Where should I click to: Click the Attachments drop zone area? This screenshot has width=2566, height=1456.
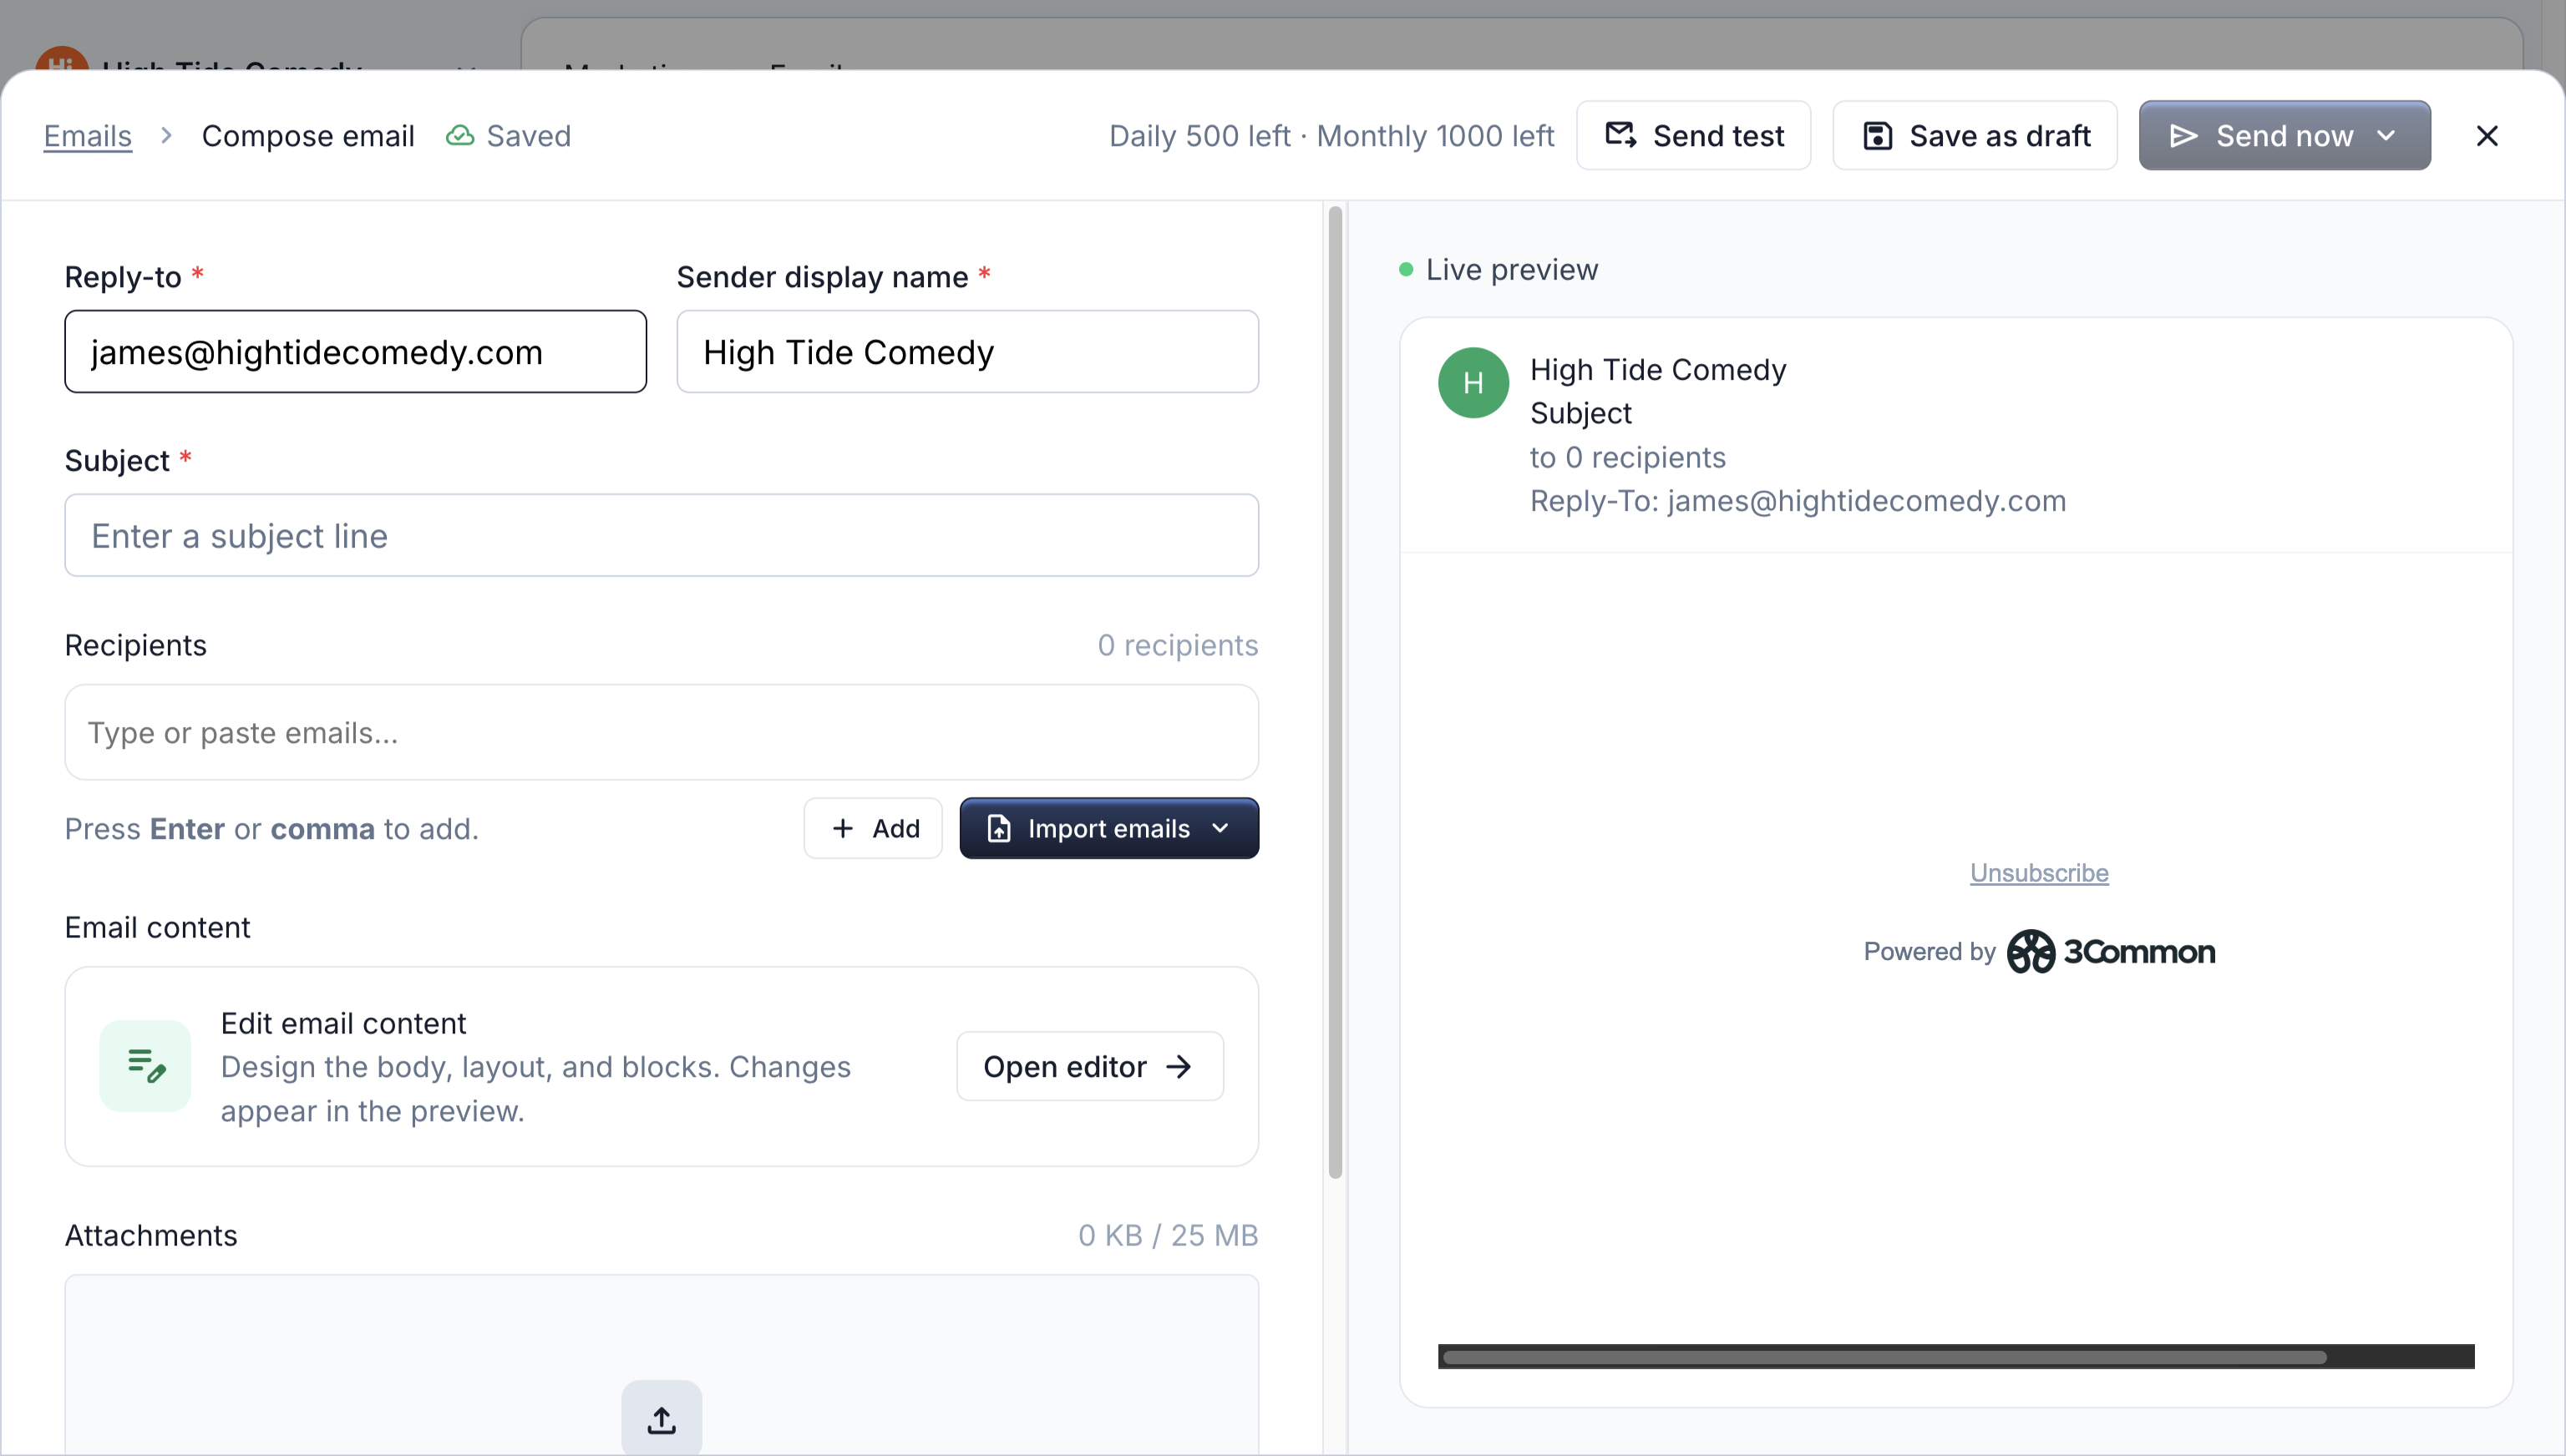point(662,1364)
